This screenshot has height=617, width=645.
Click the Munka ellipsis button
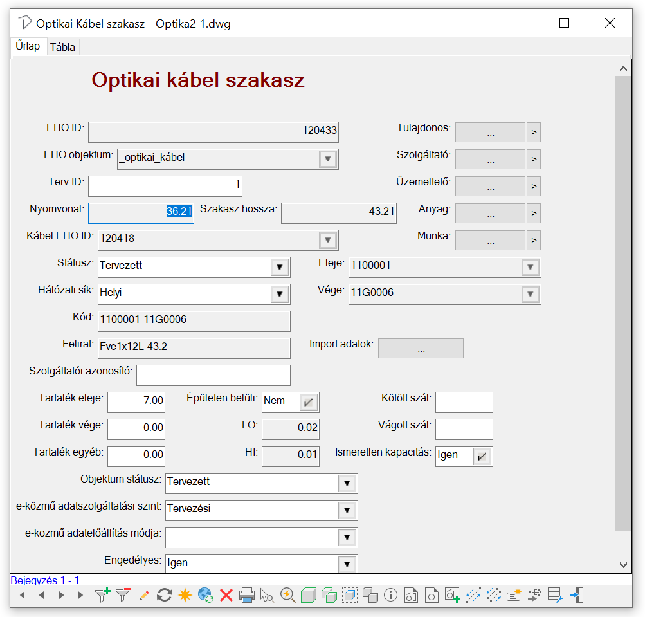tap(490, 240)
